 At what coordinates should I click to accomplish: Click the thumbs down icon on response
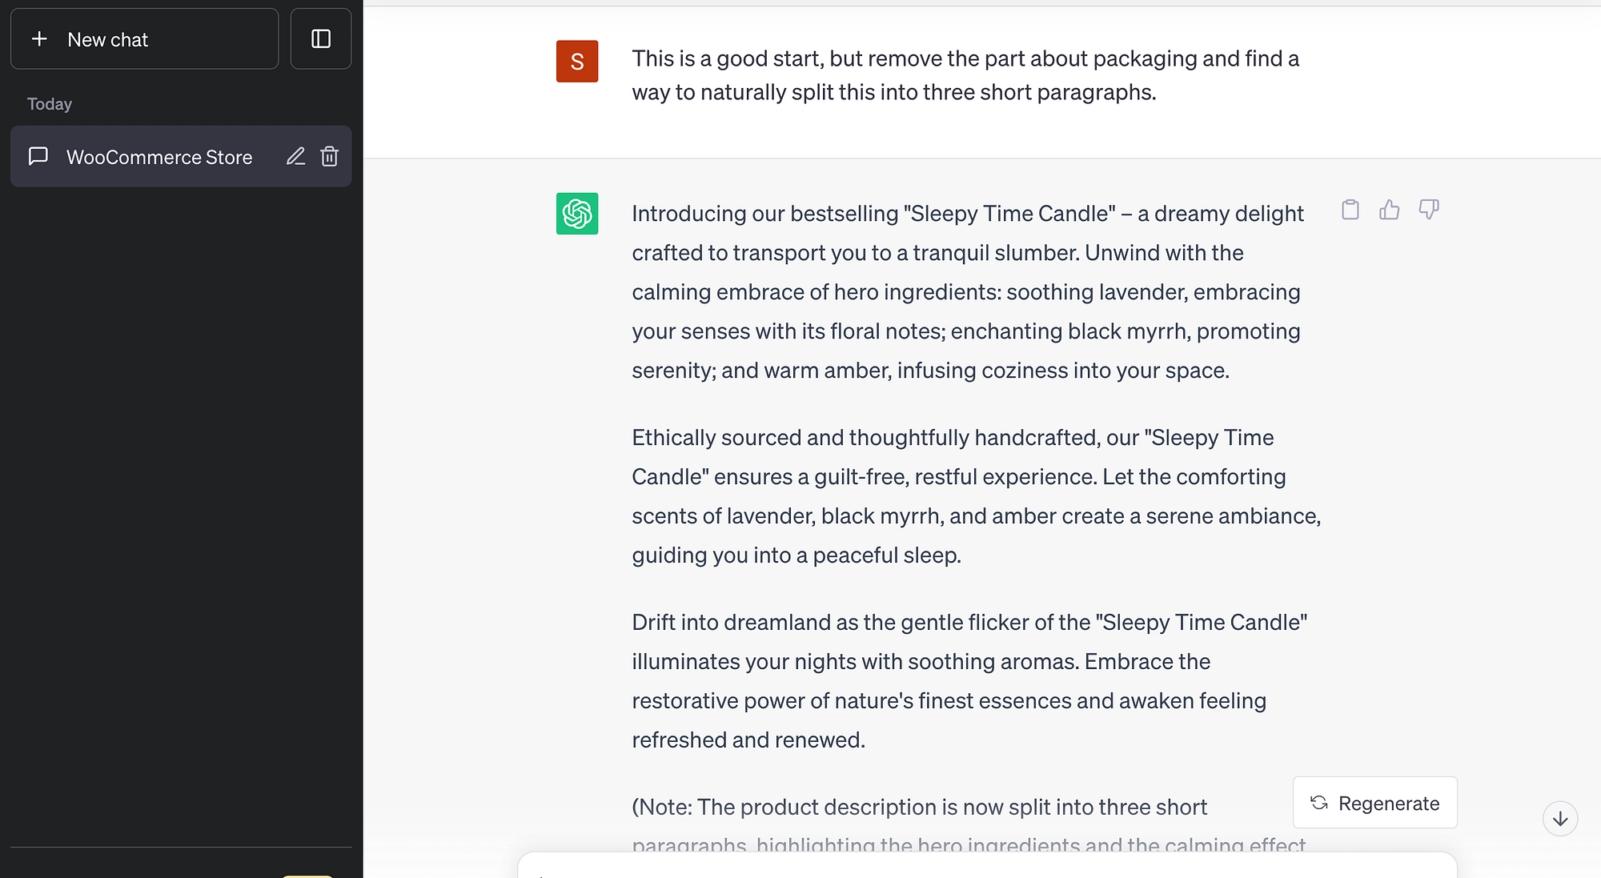1430,210
